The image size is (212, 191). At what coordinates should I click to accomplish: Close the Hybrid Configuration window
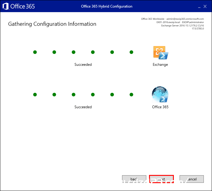point(205,6)
